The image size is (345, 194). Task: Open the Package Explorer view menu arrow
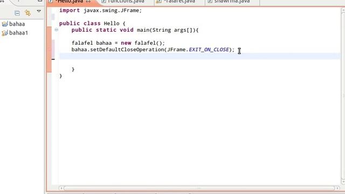[39, 11]
